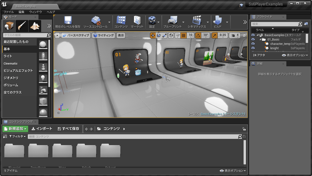Select the Paint mode brush icon

tap(22, 26)
